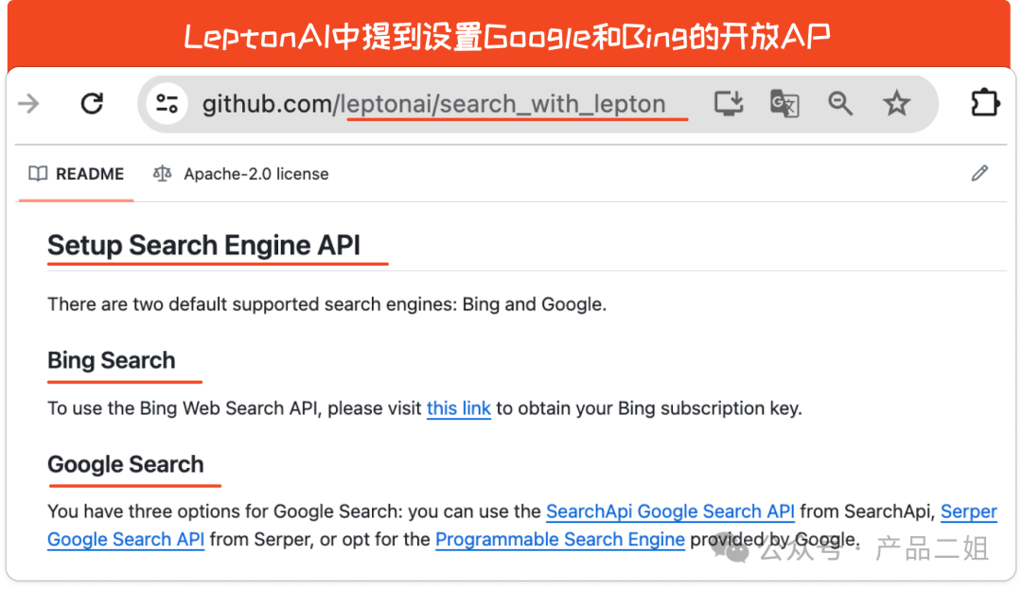
Task: Click the Google Search section heading
Action: click(x=126, y=464)
